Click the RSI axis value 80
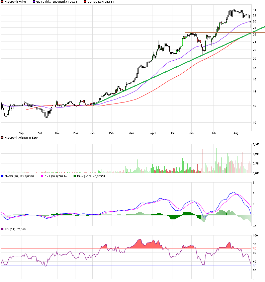This screenshot has width=265, height=282. (254, 244)
